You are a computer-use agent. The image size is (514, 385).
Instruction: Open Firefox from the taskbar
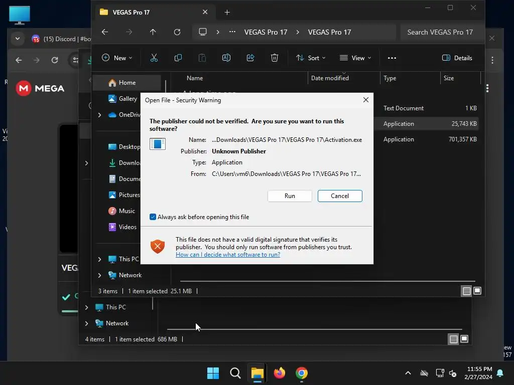point(279,373)
